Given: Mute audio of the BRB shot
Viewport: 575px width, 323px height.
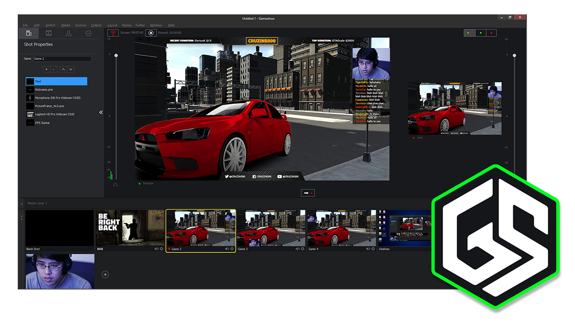Looking at the screenshot, I should tap(156, 249).
